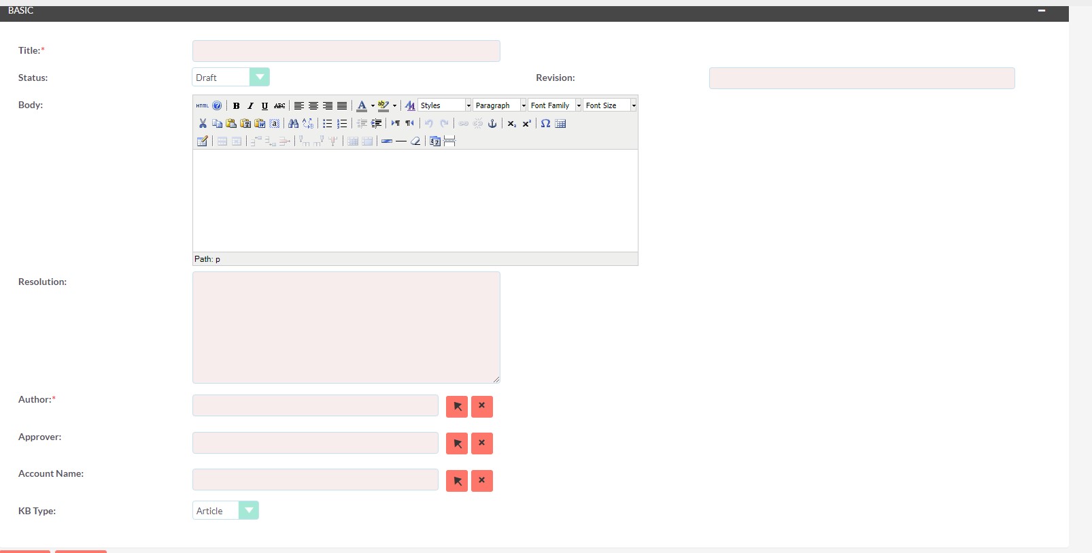
Task: Open the Font Family dropdown
Action: point(555,105)
